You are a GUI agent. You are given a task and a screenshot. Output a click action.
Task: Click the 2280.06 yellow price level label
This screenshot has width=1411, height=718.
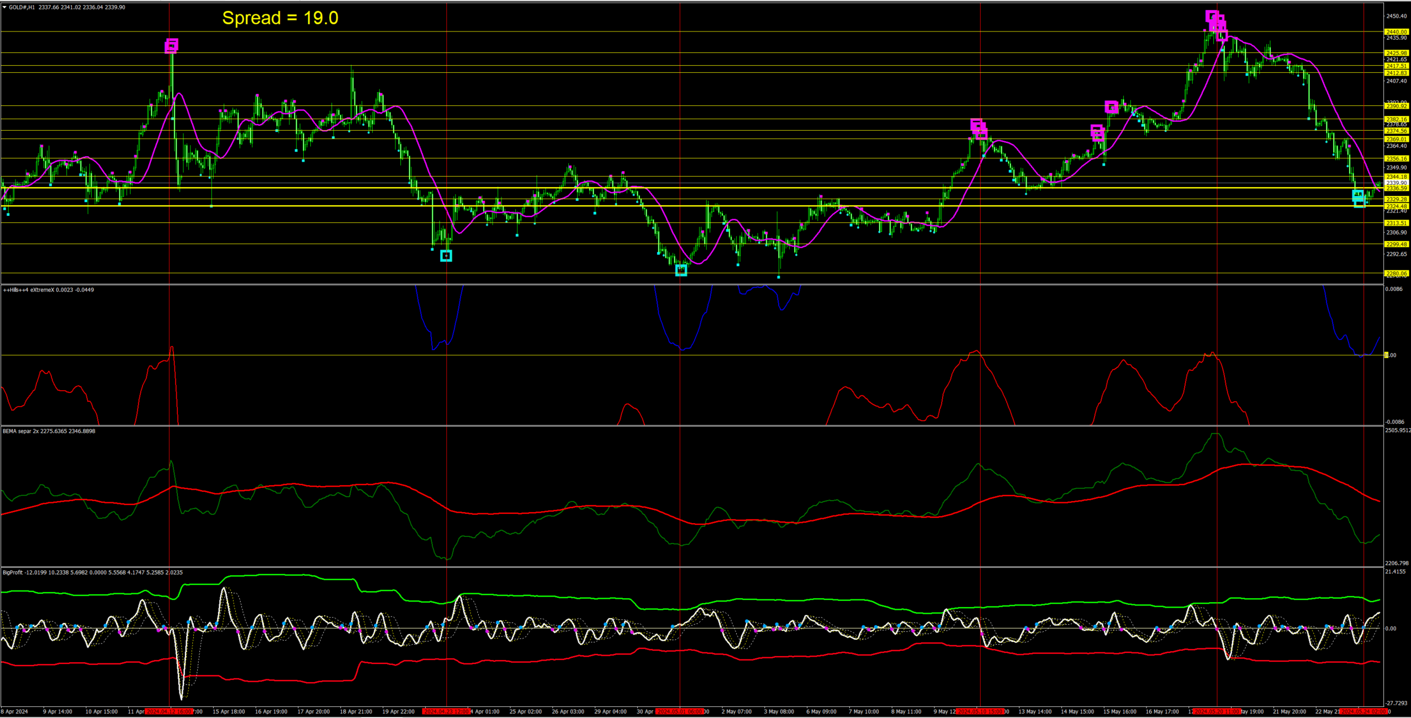pos(1396,273)
